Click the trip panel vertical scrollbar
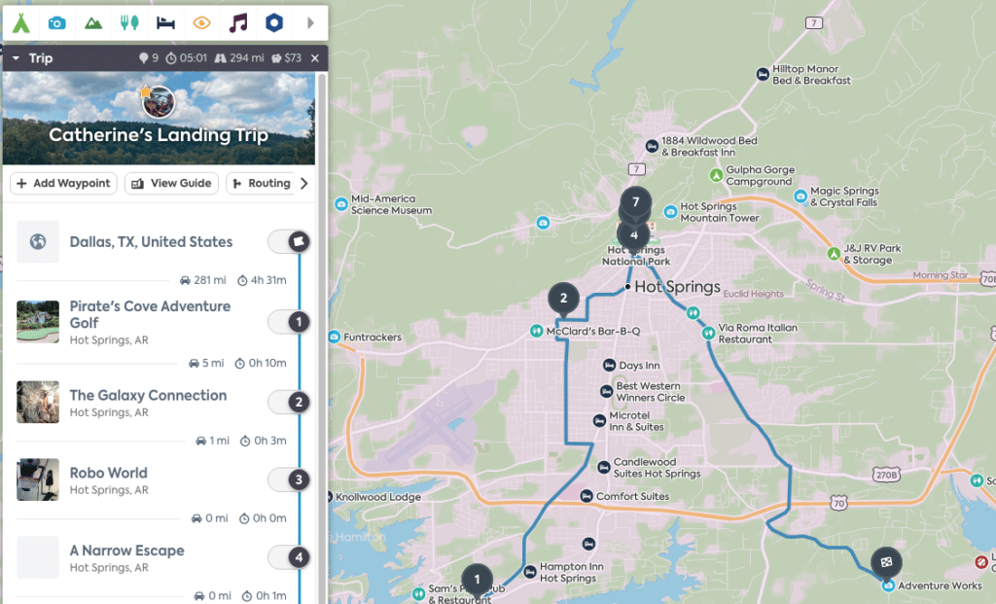The image size is (996, 604). tap(321, 338)
